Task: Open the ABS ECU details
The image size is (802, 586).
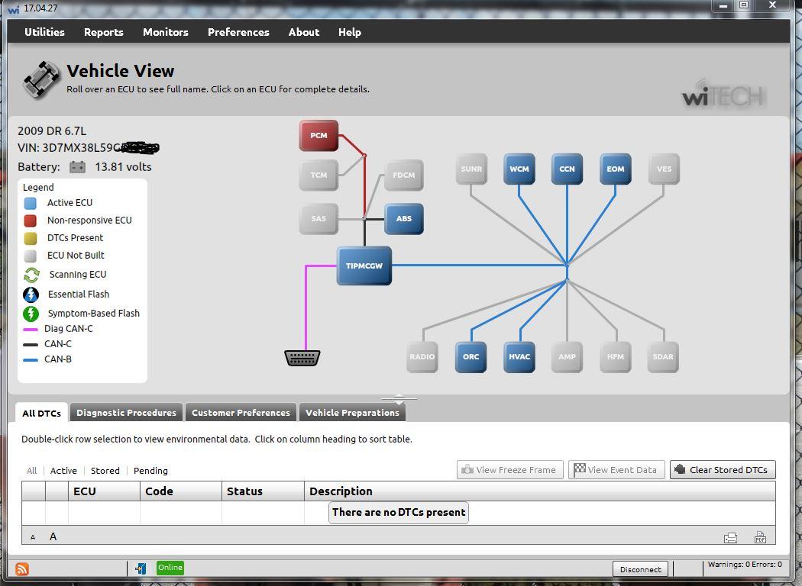Action: [x=403, y=219]
